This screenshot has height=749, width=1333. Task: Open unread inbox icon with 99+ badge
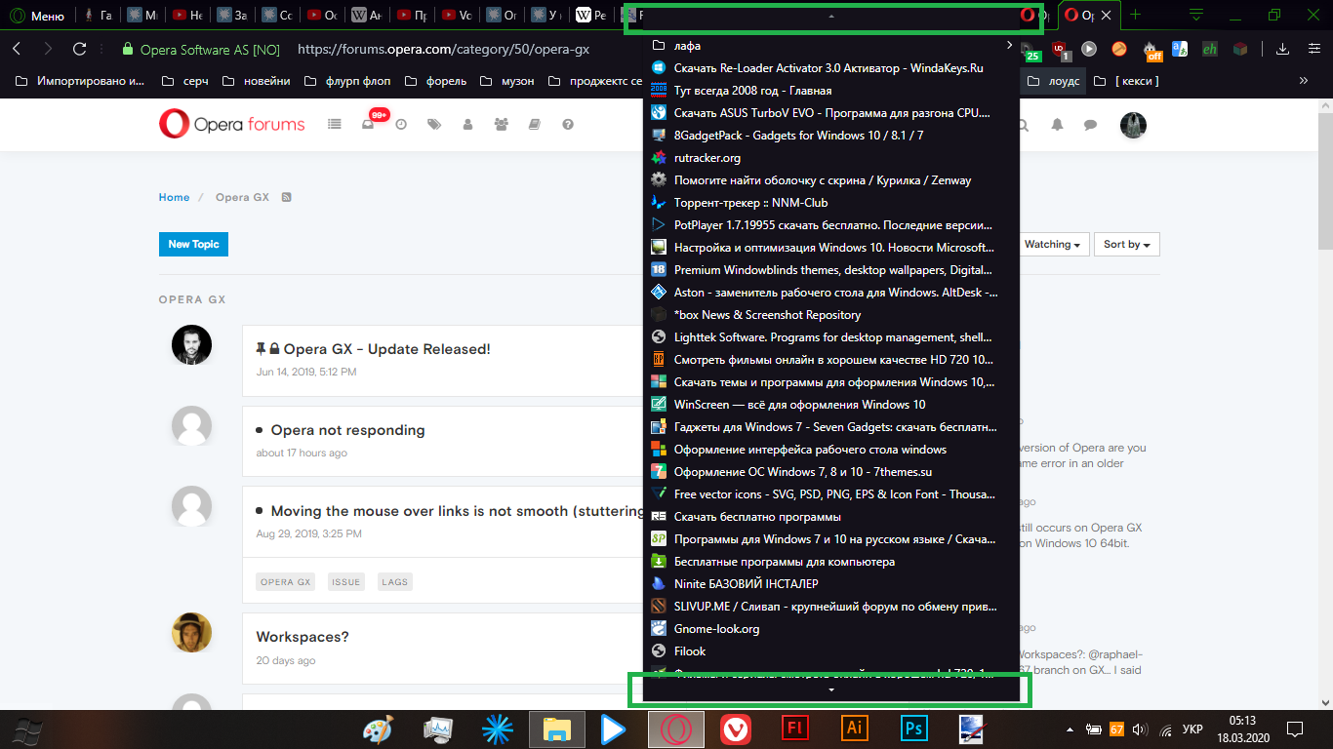(x=368, y=124)
